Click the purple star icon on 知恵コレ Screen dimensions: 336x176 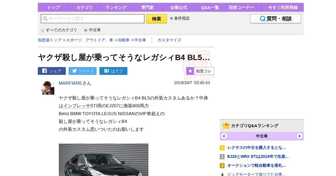pyautogui.click(x=190, y=71)
